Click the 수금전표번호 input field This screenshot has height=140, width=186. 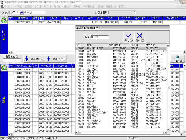(x=12, y=60)
